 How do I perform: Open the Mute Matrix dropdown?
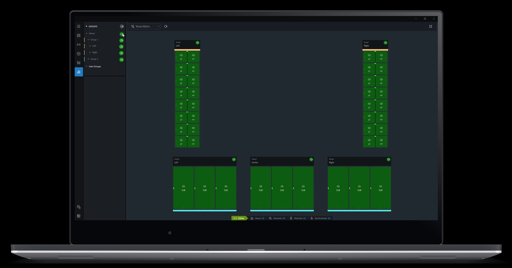pos(145,26)
